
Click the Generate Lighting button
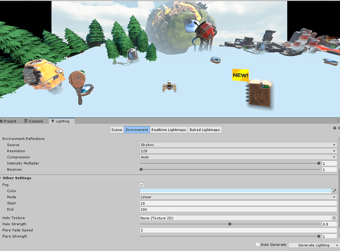click(x=309, y=245)
